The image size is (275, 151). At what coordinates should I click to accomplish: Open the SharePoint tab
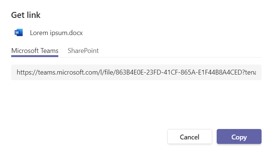(x=83, y=51)
